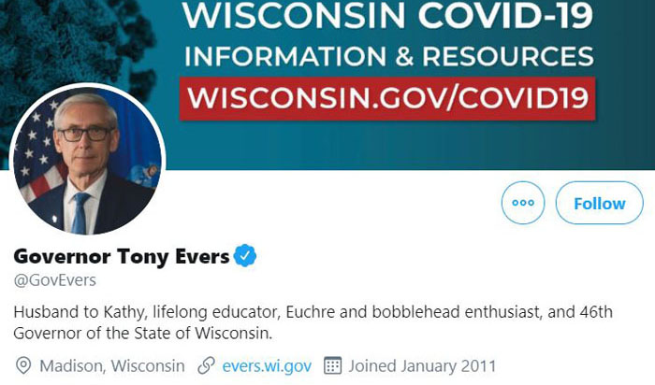Click the @GovEvers handle

[x=54, y=280]
